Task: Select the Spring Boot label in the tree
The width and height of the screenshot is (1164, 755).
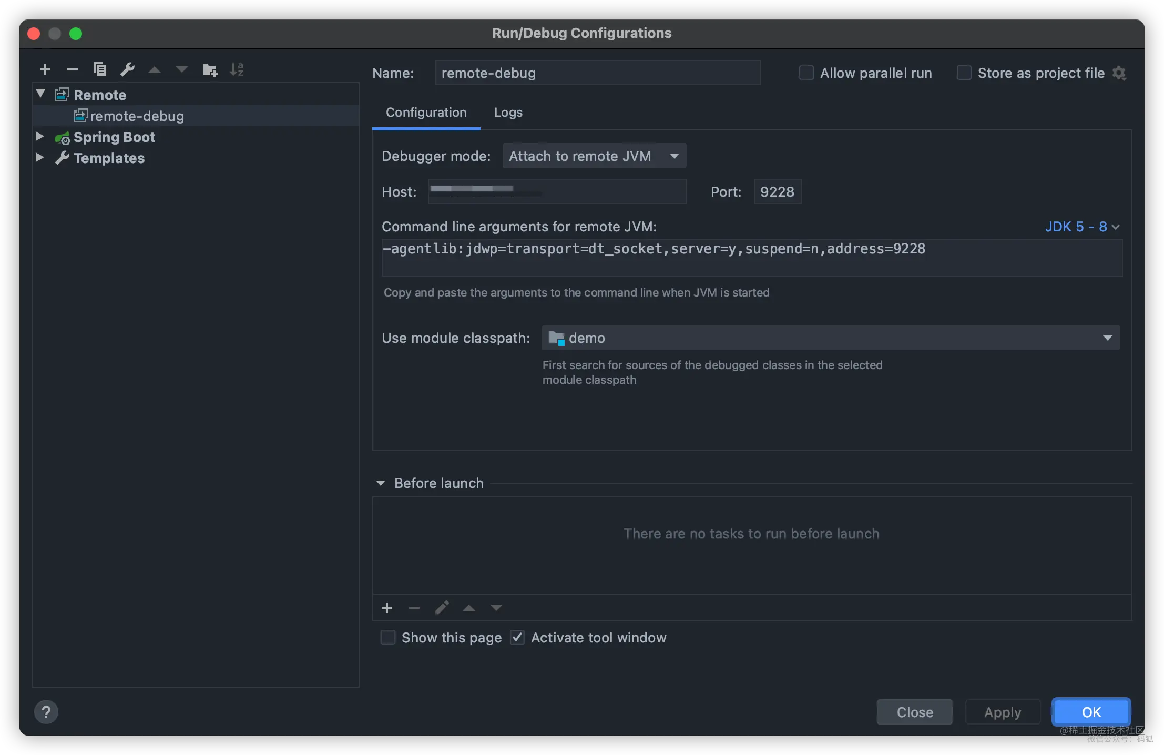Action: (114, 137)
